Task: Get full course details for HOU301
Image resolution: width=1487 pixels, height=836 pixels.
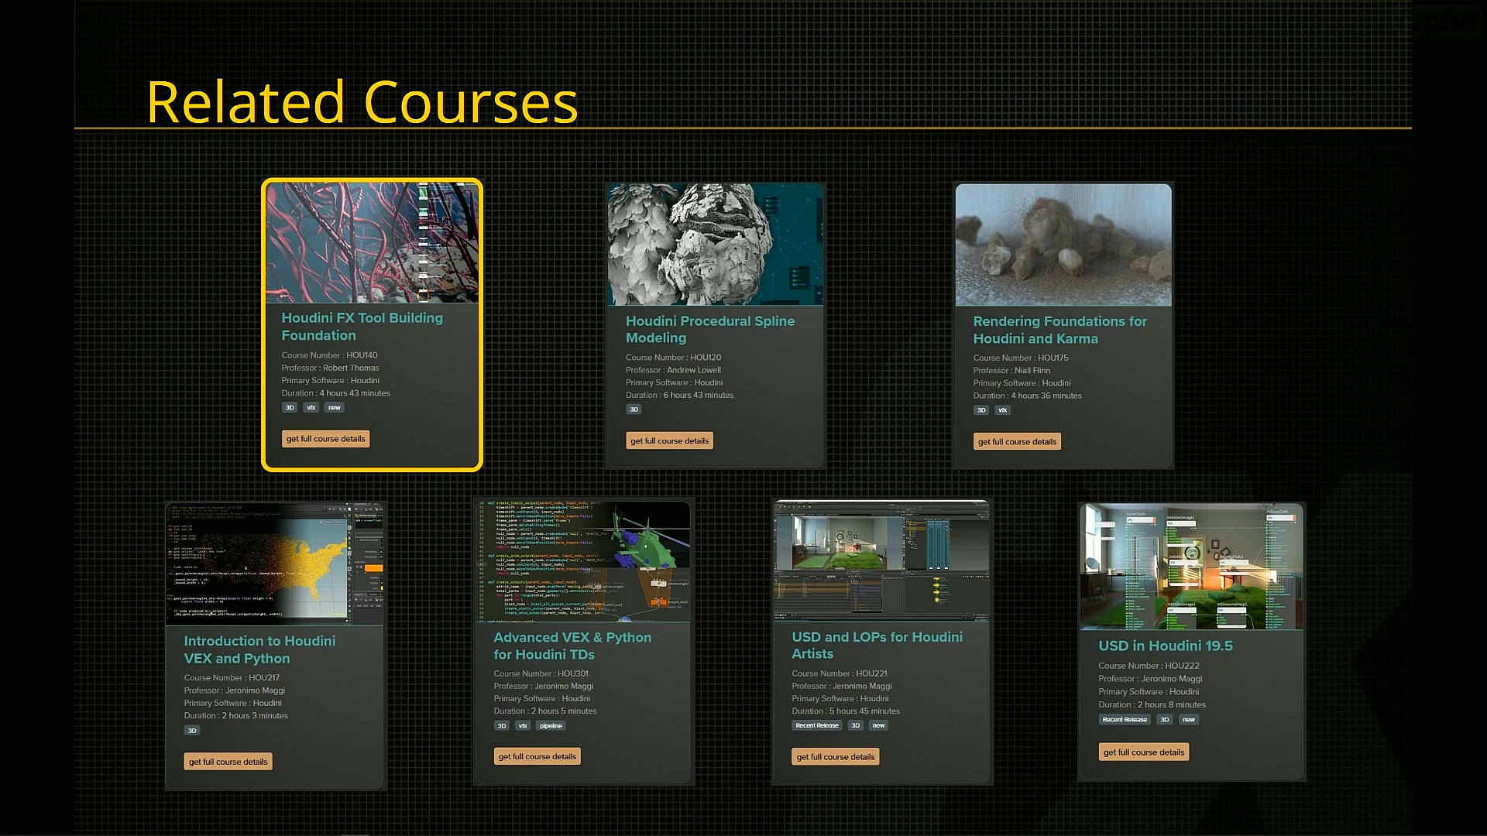Action: pyautogui.click(x=537, y=756)
